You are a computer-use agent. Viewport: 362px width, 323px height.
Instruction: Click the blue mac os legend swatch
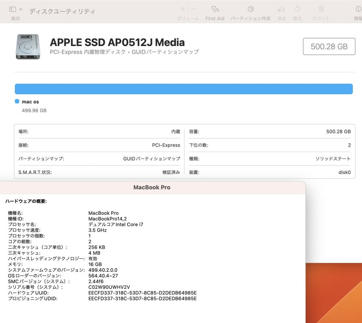pos(17,102)
